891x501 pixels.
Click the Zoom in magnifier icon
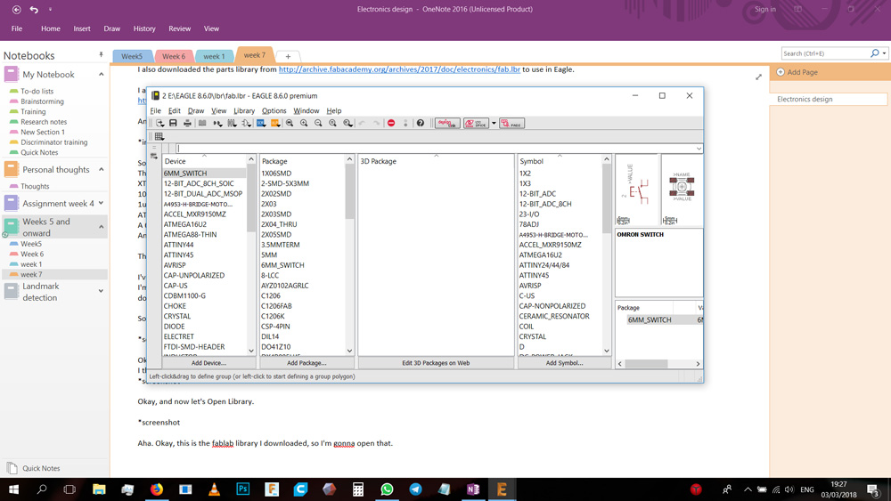click(304, 123)
